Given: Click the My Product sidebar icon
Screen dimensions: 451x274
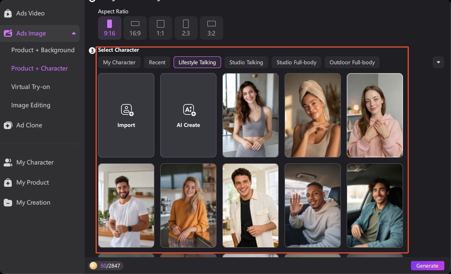Looking at the screenshot, I should [x=8, y=183].
